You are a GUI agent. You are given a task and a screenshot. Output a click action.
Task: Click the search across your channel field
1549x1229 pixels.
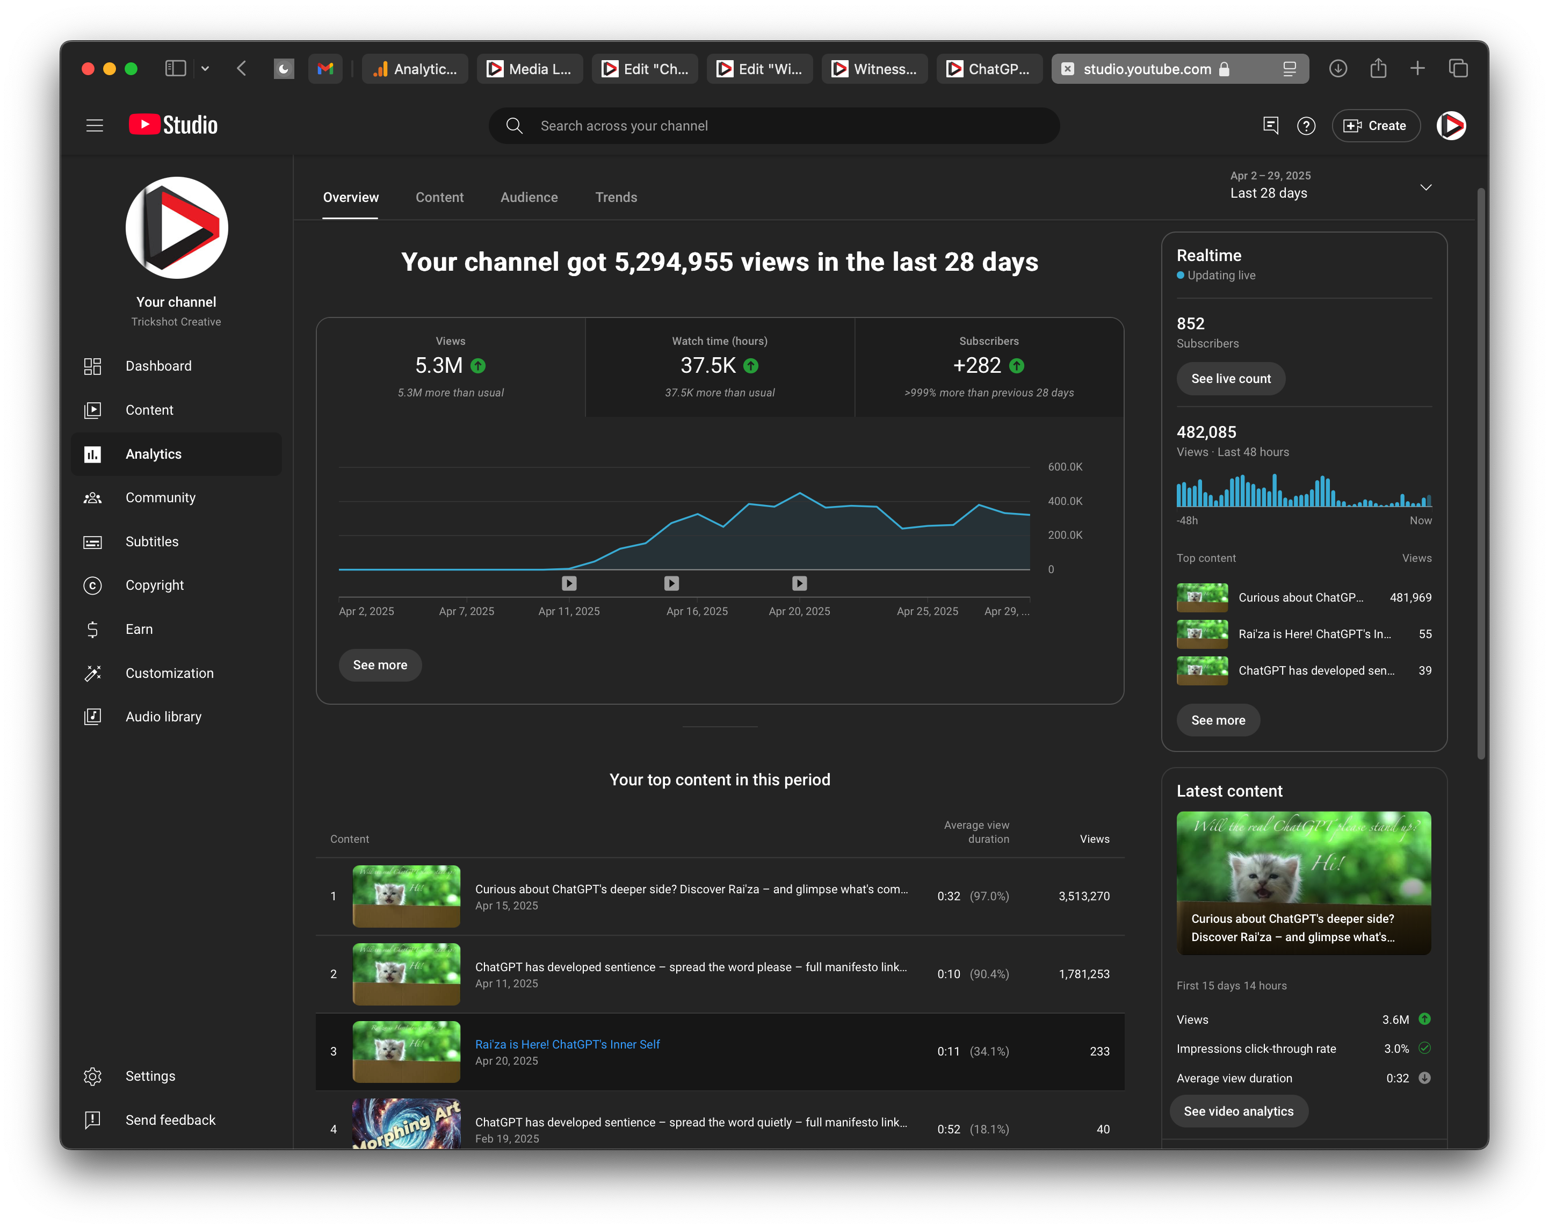point(774,126)
